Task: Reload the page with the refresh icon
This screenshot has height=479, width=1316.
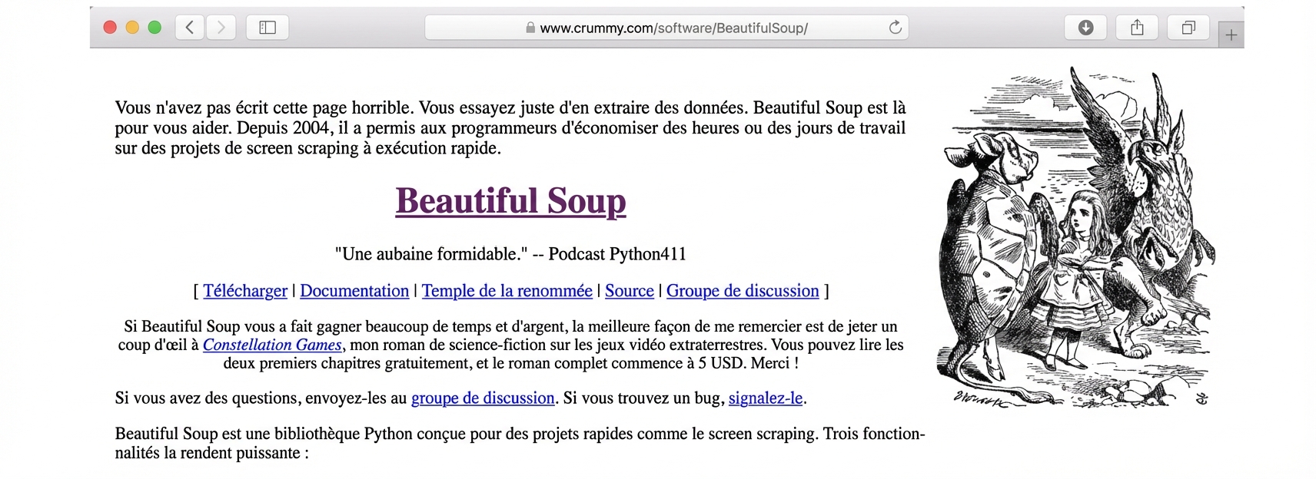Action: (x=895, y=28)
